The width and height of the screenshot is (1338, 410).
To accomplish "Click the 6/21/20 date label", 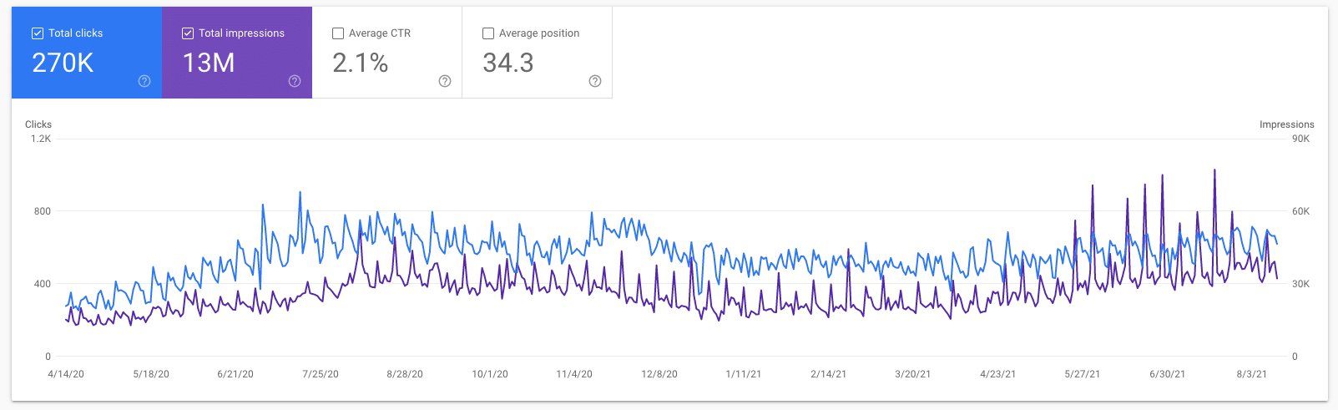I will pos(235,374).
